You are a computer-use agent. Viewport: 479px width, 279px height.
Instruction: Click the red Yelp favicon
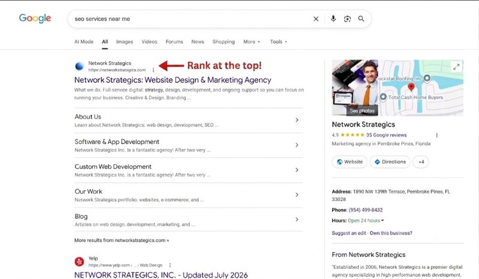click(80, 262)
